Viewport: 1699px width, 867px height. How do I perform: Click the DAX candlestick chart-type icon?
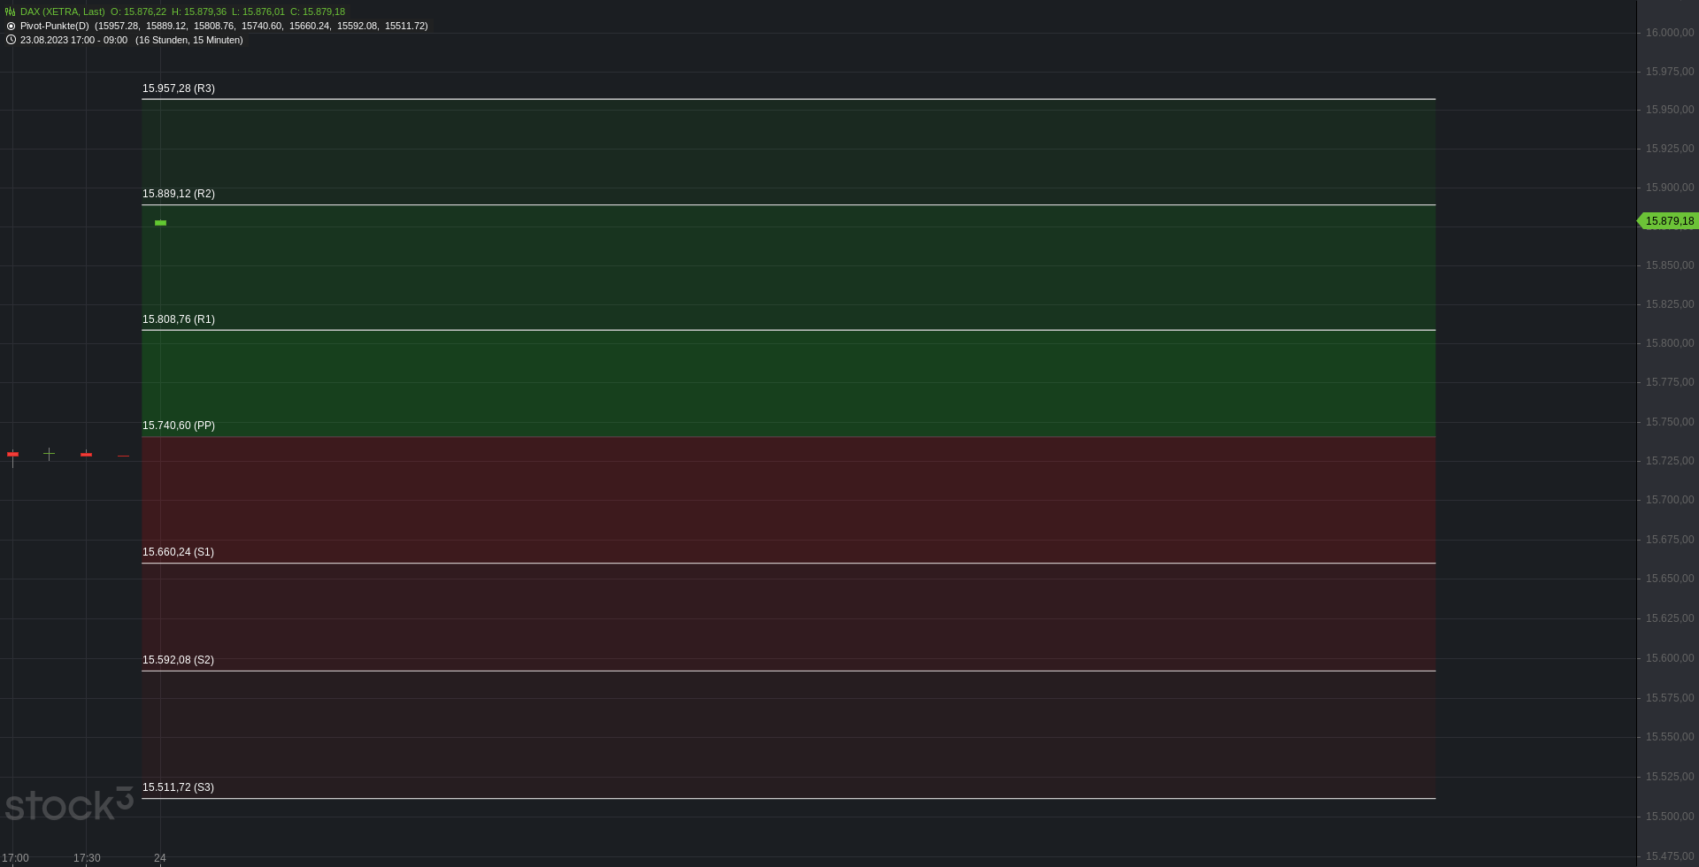coord(11,12)
